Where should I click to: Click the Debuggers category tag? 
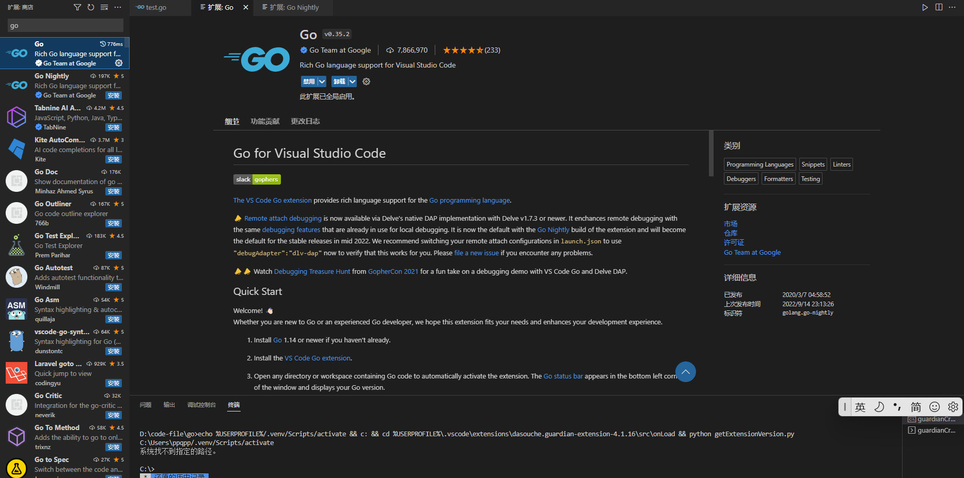point(741,179)
